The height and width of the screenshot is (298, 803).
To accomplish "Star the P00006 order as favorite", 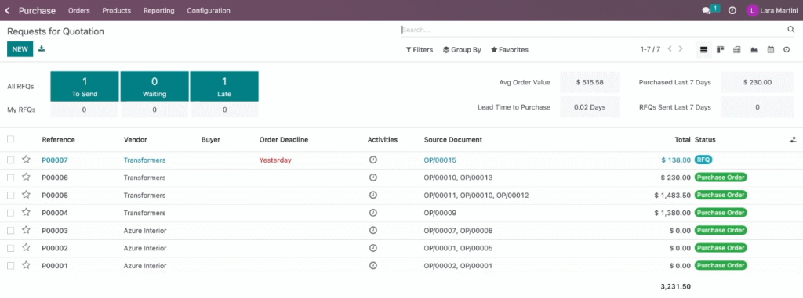I will 26,178.
